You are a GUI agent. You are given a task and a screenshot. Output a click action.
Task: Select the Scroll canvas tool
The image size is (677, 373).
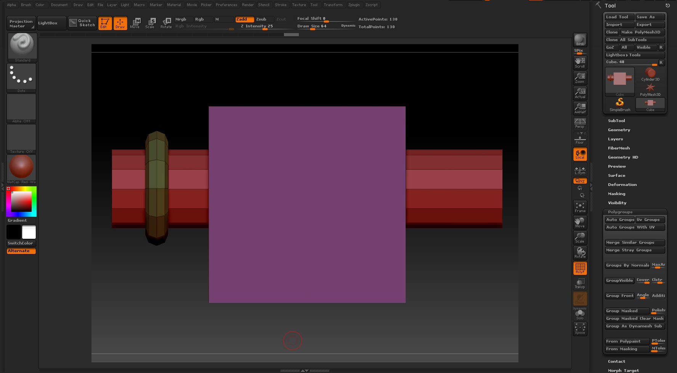[x=580, y=62]
